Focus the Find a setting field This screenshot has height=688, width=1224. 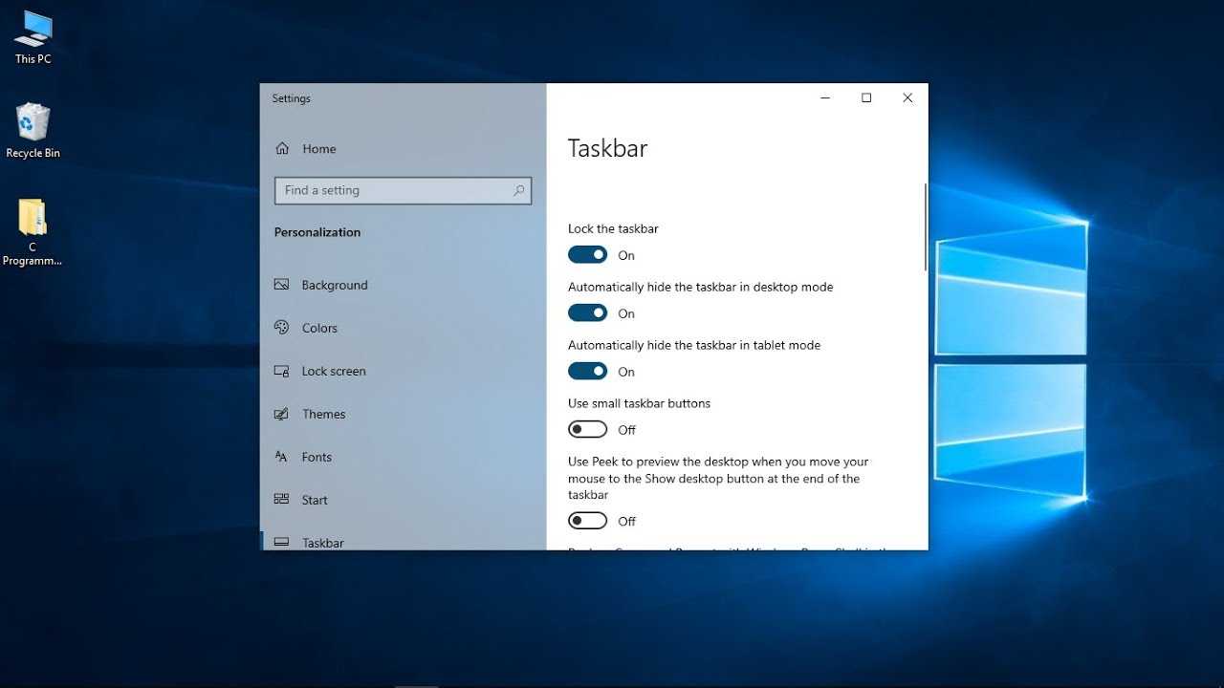(403, 190)
